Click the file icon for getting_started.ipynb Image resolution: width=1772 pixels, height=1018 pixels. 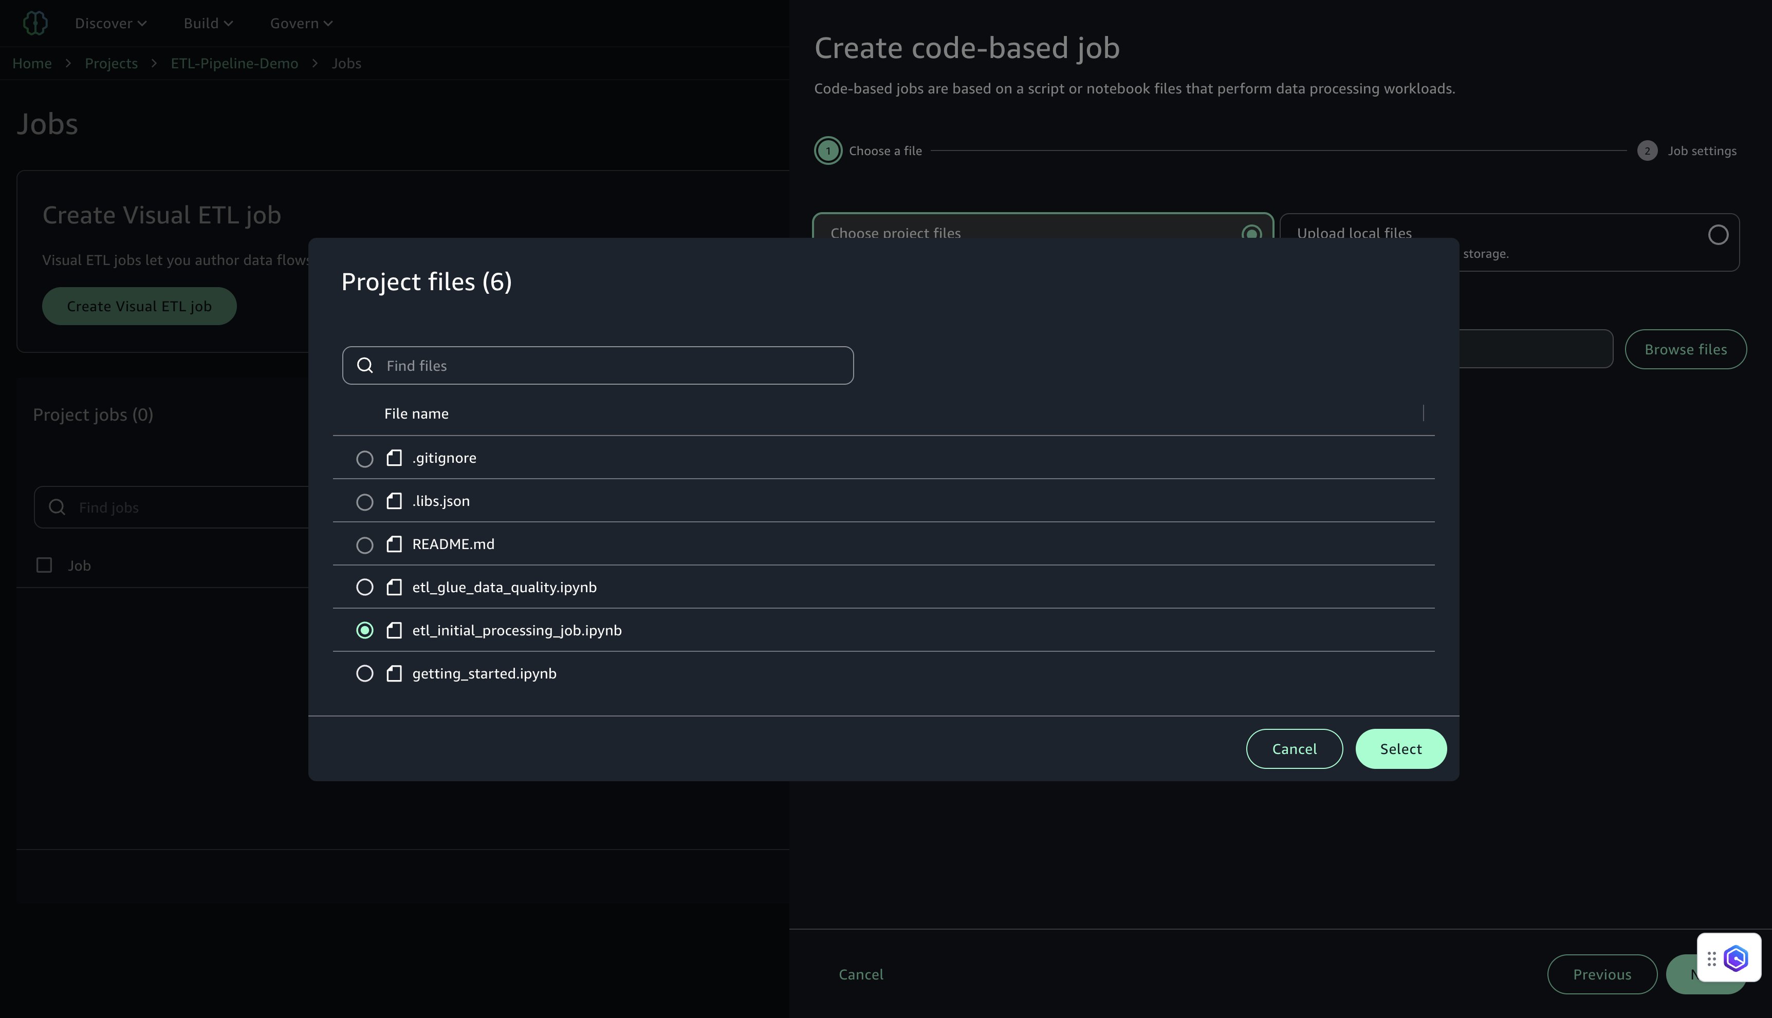point(394,673)
